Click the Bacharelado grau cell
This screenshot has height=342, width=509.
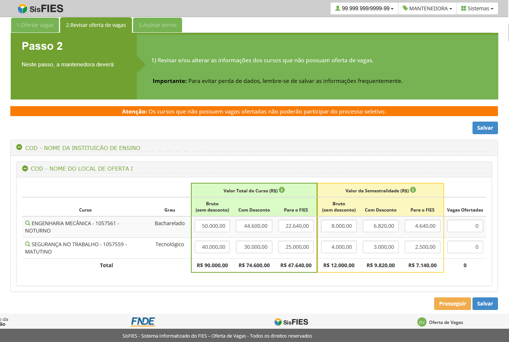coord(170,223)
